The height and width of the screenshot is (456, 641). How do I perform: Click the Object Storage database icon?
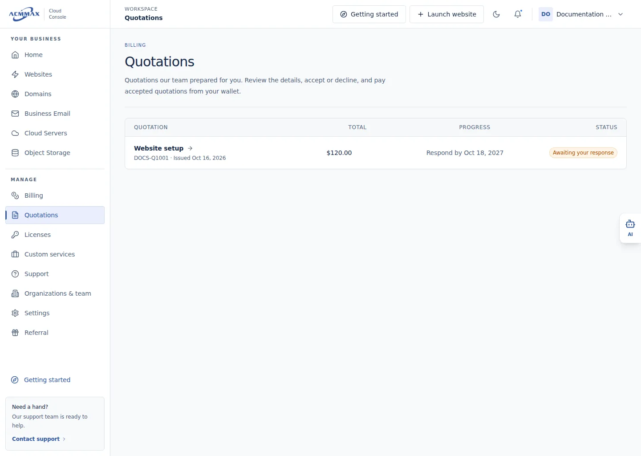(15, 153)
